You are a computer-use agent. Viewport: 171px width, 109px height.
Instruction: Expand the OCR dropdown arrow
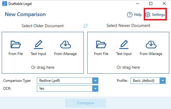tap(95, 89)
